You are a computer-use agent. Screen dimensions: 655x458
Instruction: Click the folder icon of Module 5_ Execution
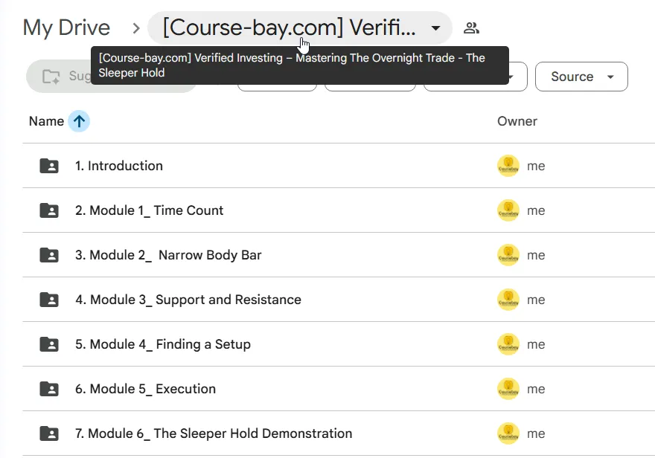49,389
